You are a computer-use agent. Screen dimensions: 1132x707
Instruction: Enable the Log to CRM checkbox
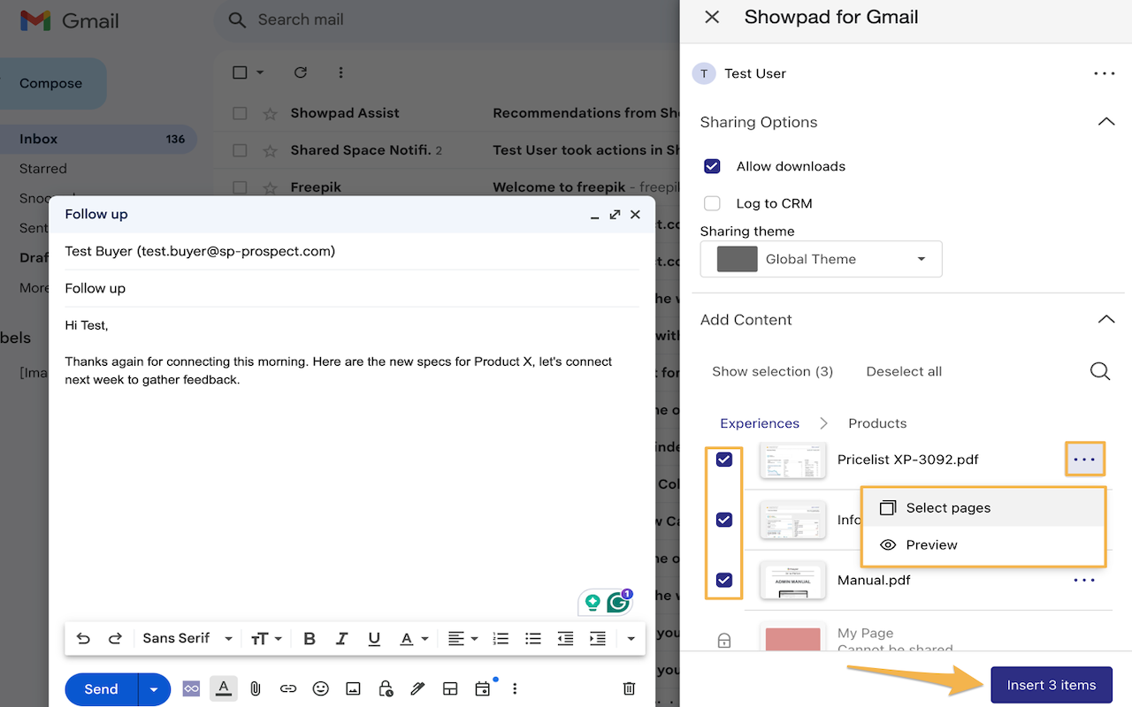[712, 203]
